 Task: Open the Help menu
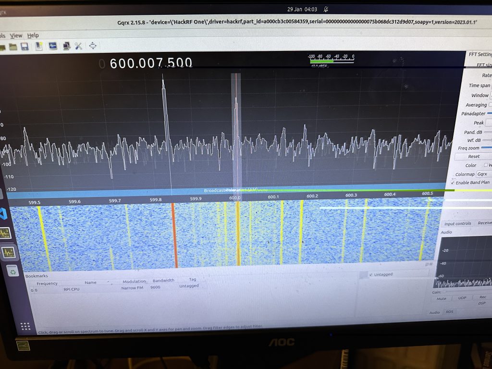coord(33,35)
